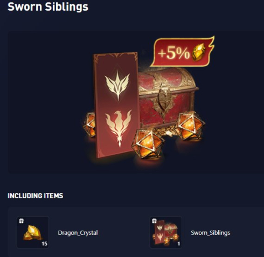This screenshot has height=257, width=264.
Task: Click the Sworn Siblings page title
Action: click(48, 7)
